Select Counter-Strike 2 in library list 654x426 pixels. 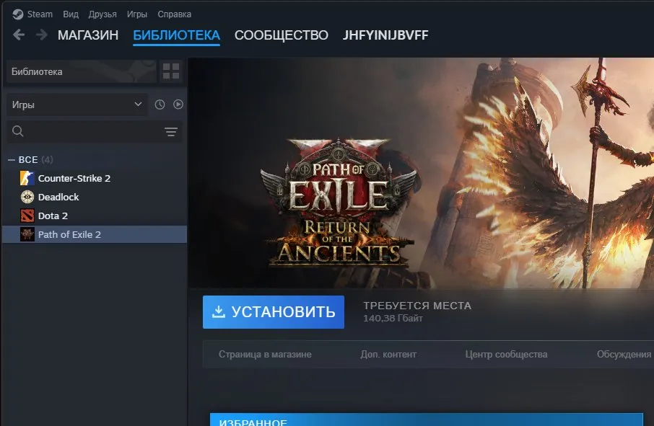(x=95, y=178)
